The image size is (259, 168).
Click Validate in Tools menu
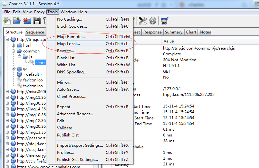click(90, 128)
